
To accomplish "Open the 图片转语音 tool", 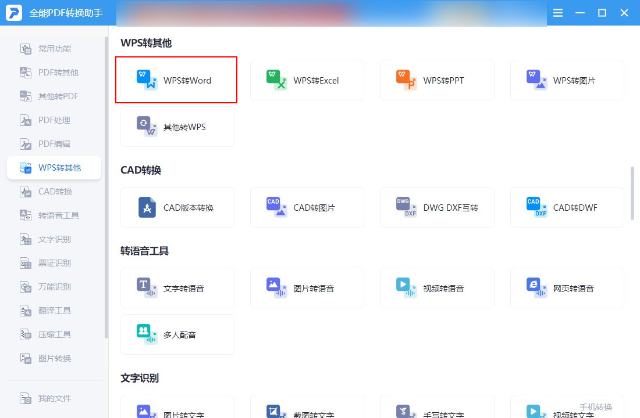I will [x=307, y=288].
